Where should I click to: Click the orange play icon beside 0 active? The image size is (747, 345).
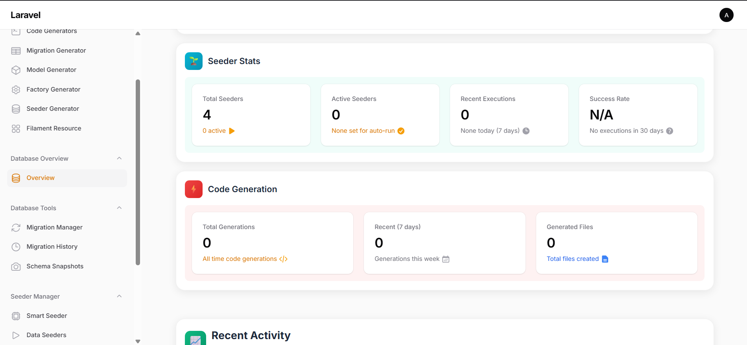point(232,131)
